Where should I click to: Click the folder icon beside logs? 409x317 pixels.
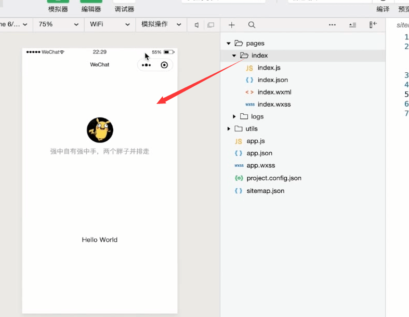tap(244, 116)
